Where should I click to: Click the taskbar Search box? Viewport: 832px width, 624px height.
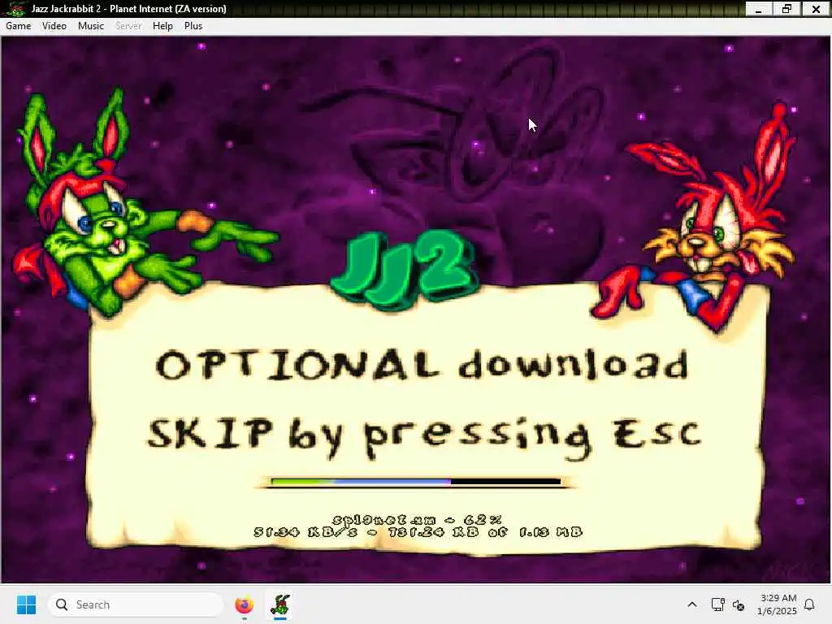click(136, 604)
